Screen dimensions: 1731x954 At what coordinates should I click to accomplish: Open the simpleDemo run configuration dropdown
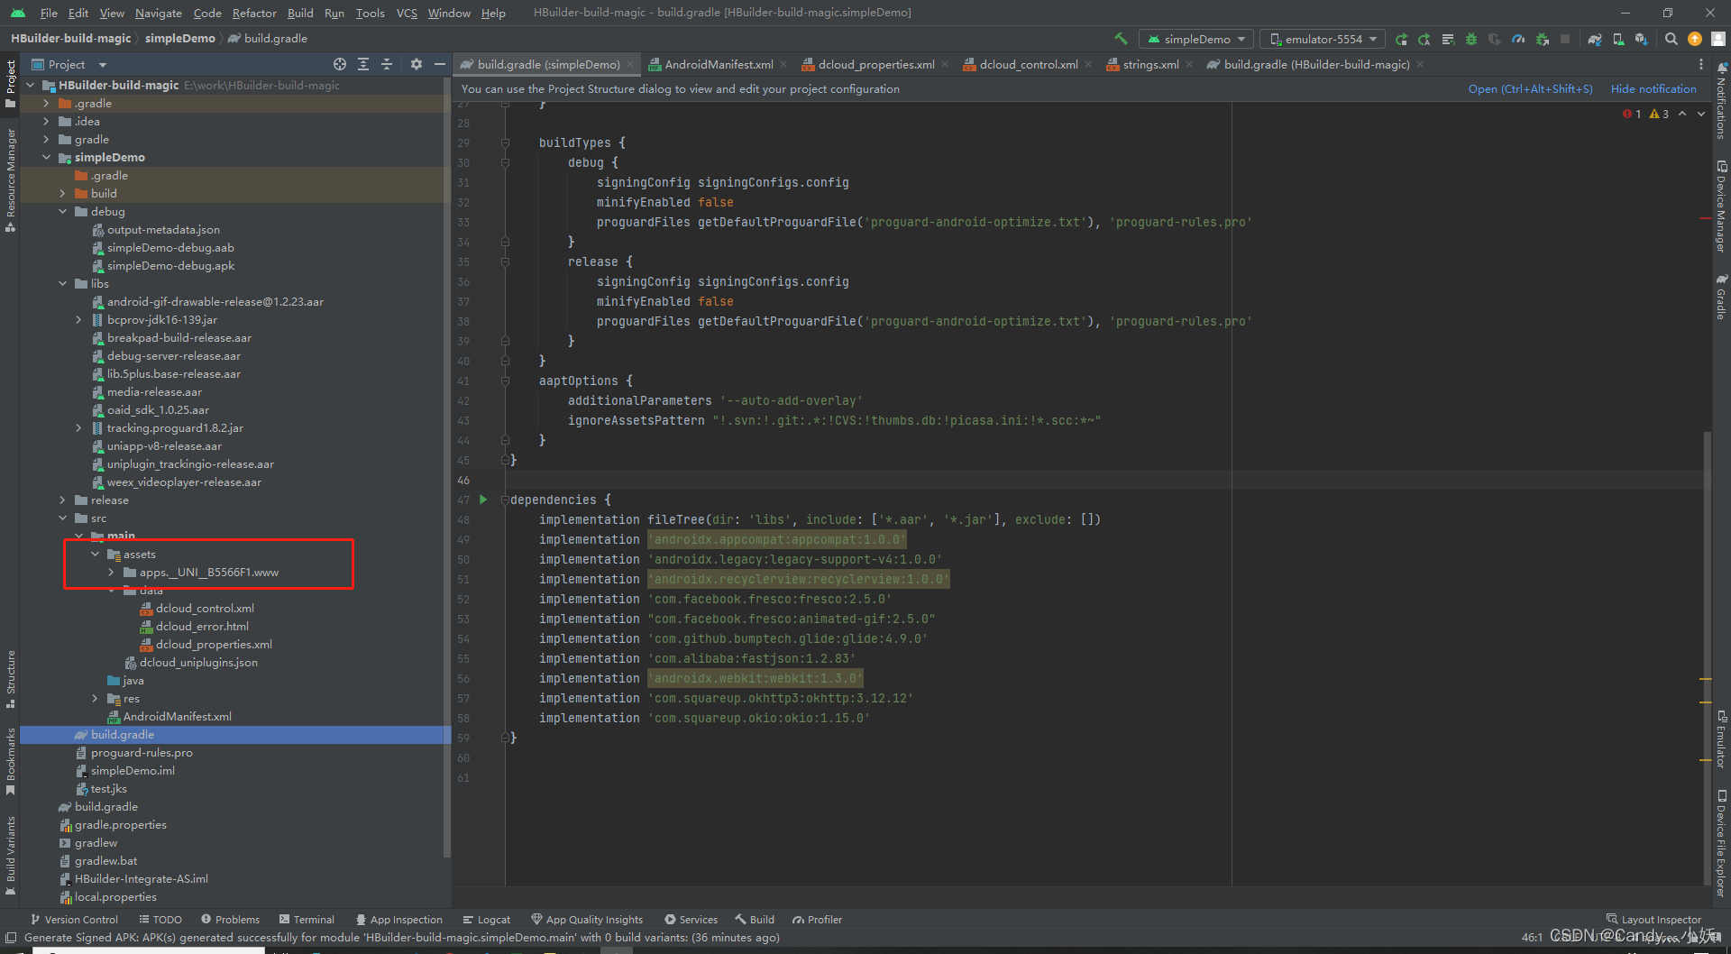tap(1196, 39)
